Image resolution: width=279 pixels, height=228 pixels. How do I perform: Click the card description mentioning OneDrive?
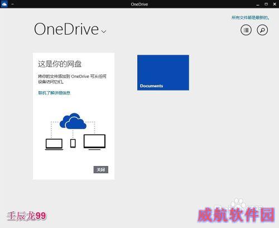(72, 79)
